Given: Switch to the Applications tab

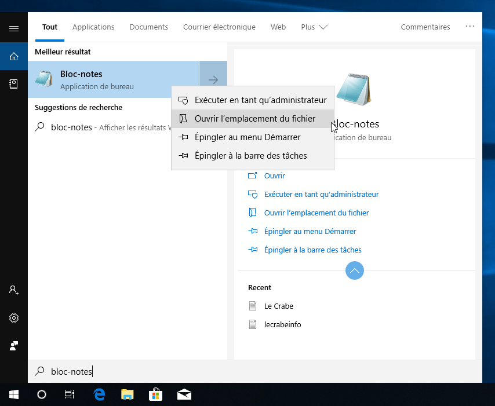Looking at the screenshot, I should [x=93, y=27].
